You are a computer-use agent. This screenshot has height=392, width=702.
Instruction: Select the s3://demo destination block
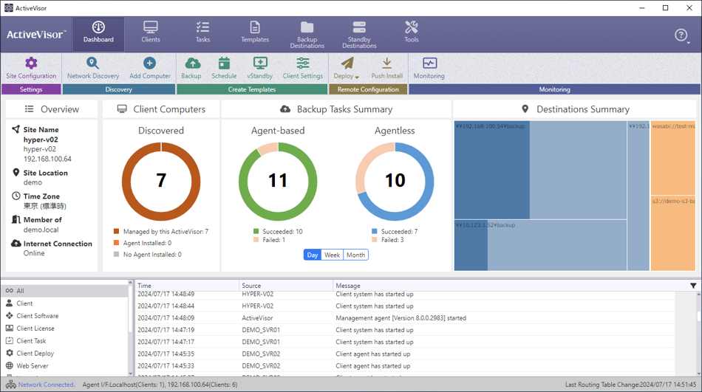click(673, 233)
